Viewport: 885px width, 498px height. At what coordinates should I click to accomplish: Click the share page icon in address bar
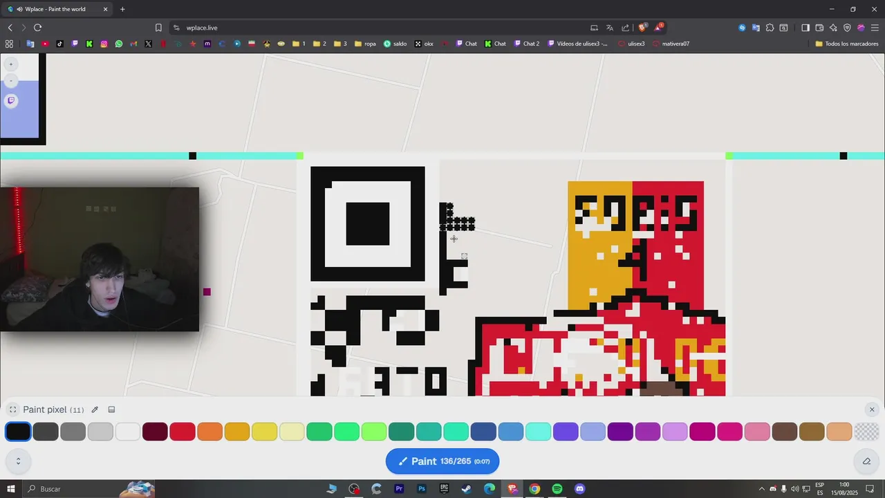tap(626, 28)
